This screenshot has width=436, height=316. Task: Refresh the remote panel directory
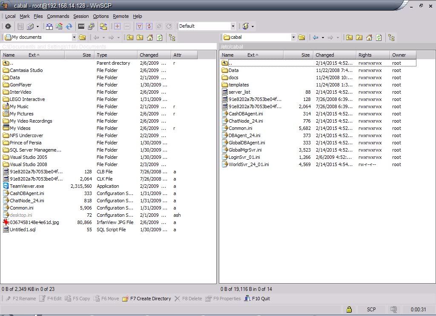(x=379, y=37)
